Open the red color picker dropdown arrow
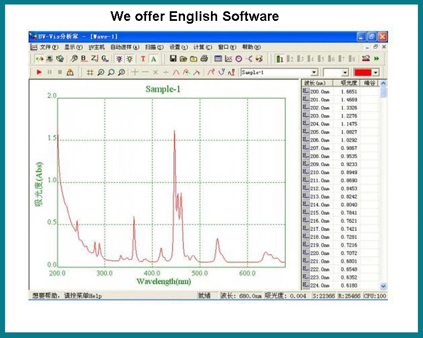Image resolution: width=423 pixels, height=338 pixels. click(x=376, y=73)
